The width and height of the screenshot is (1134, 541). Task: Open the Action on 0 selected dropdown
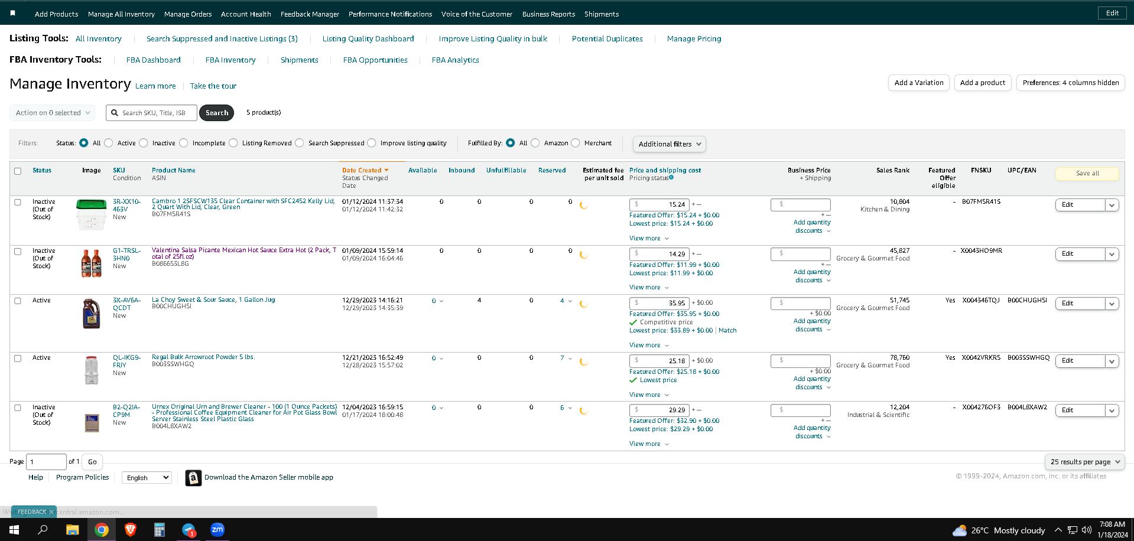[x=53, y=113]
